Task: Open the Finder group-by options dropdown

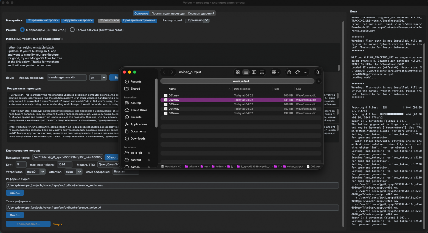Action: pos(275,72)
